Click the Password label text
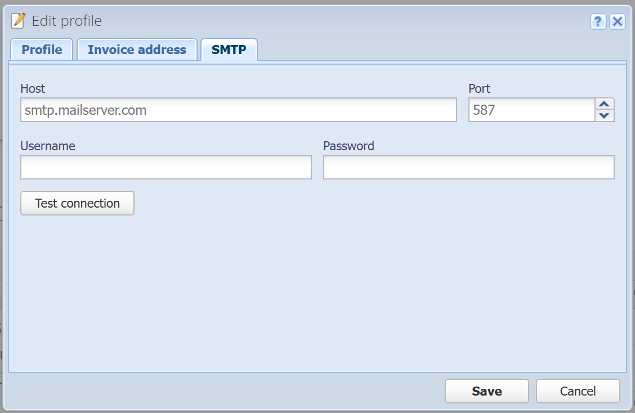 pos(348,146)
